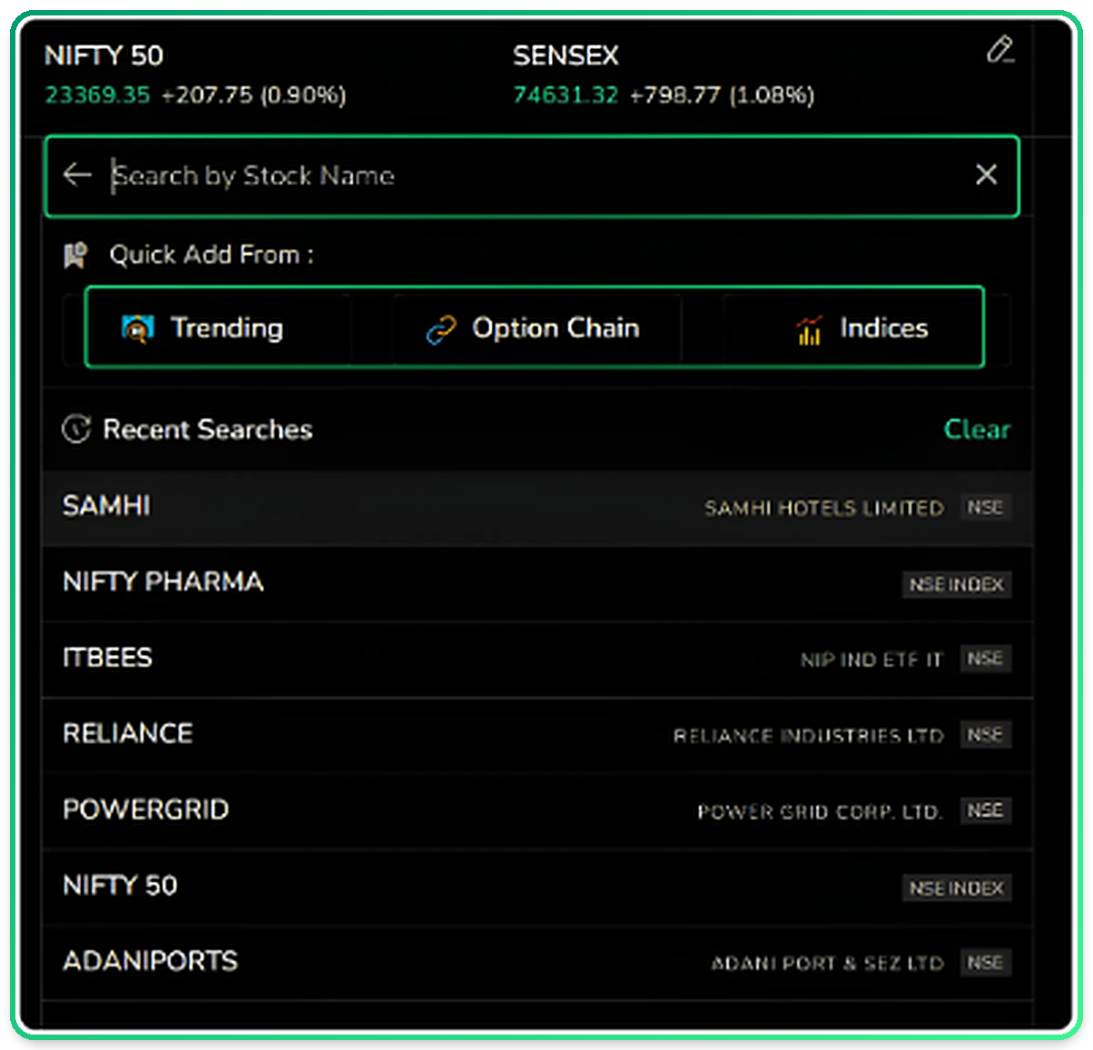Click the edit pencil icon near SENSEX
The height and width of the screenshot is (1050, 1093).
[999, 50]
